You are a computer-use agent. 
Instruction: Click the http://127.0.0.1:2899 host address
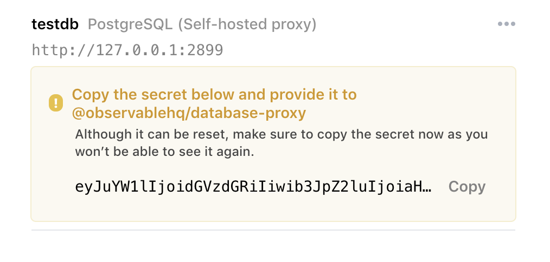tap(127, 50)
